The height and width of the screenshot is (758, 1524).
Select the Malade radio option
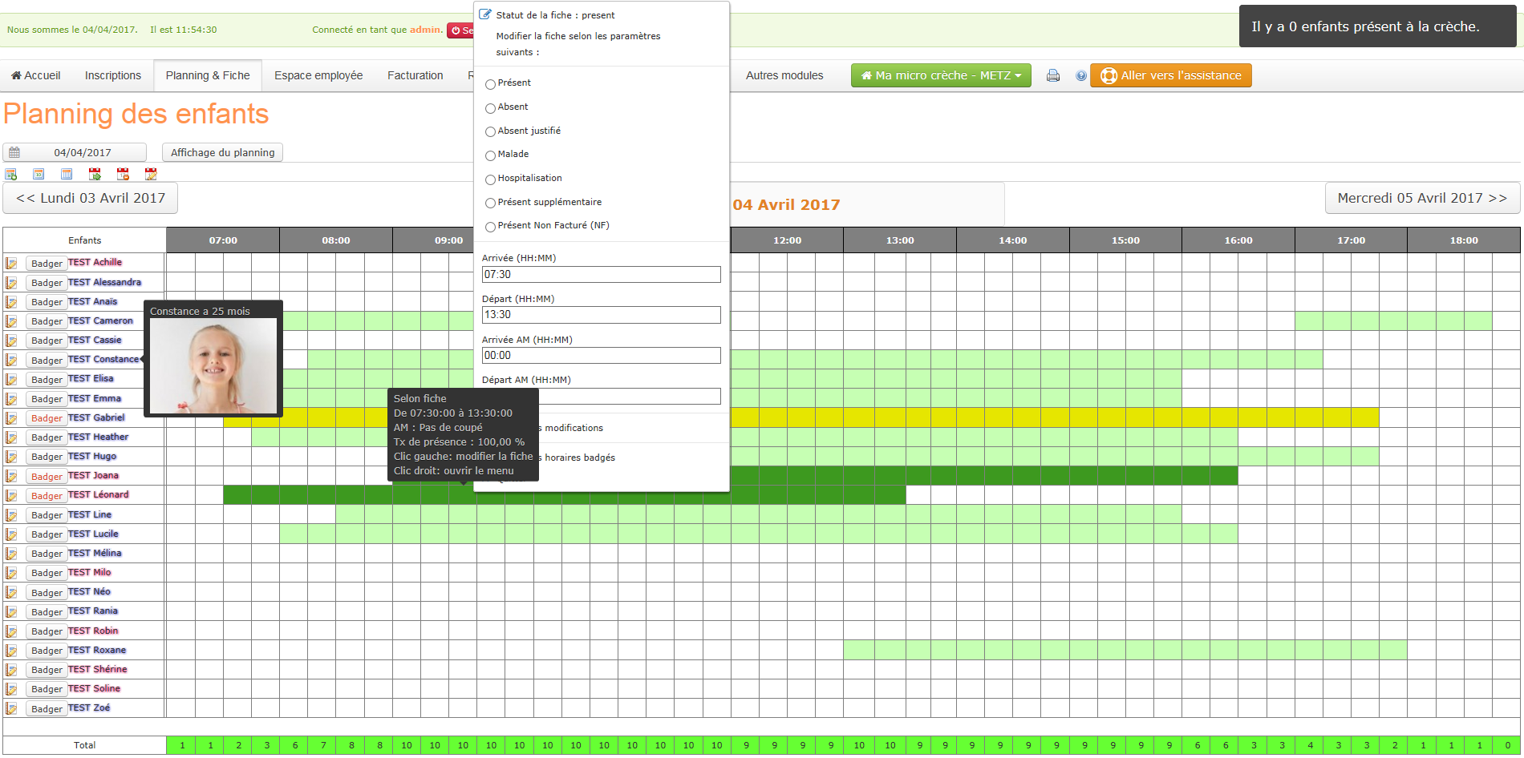[490, 155]
